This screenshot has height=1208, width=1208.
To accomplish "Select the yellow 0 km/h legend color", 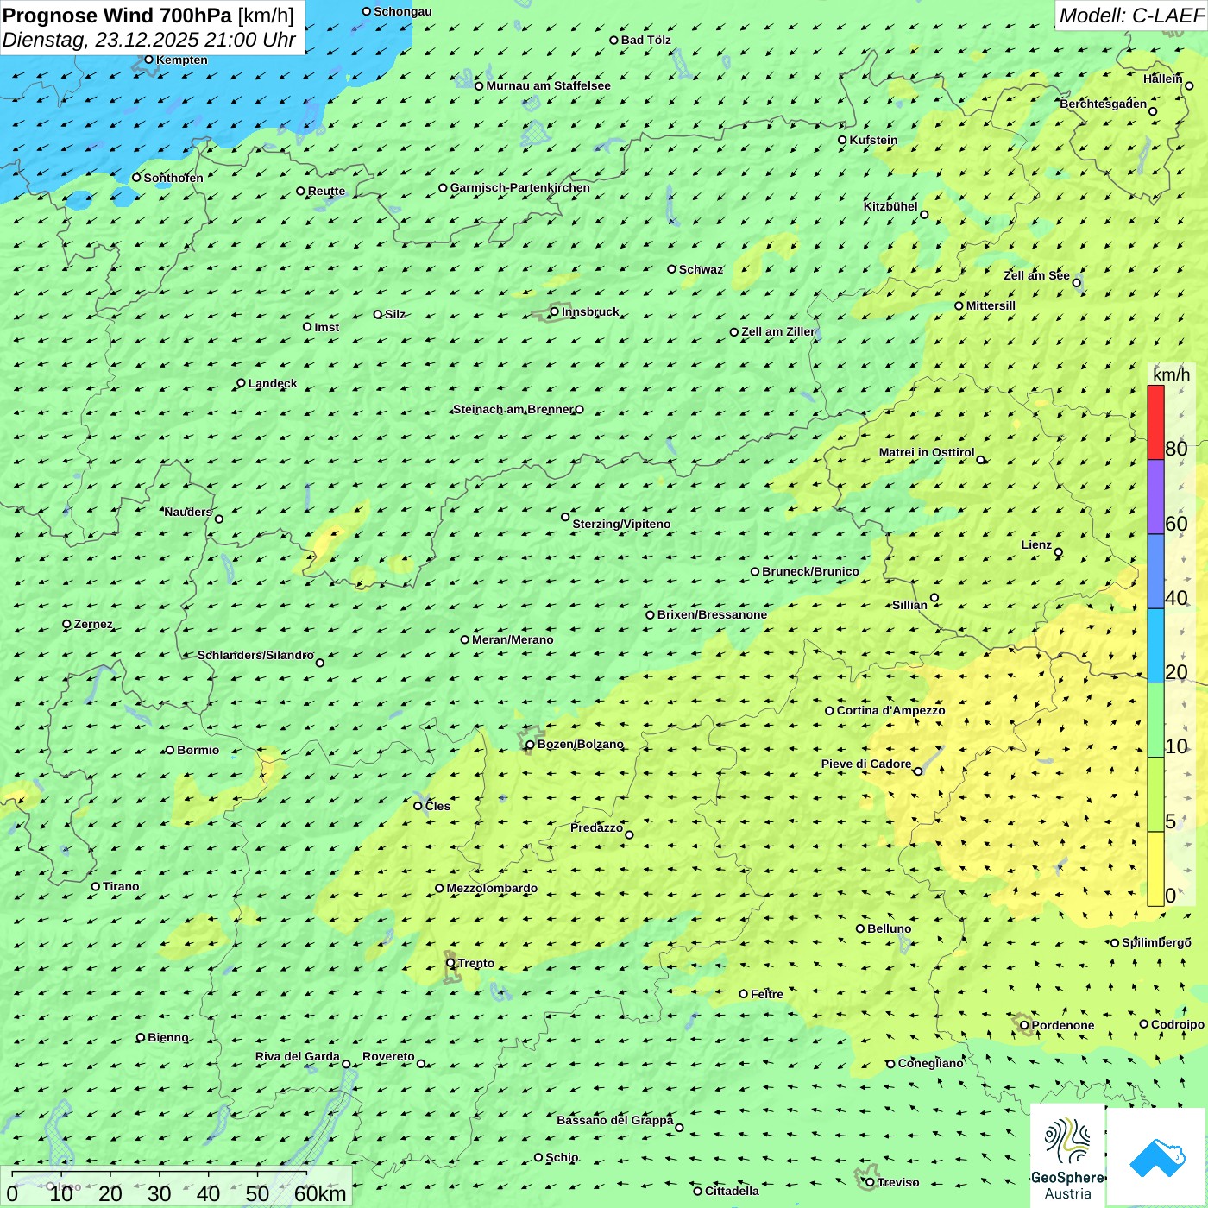I will 1155,869.
